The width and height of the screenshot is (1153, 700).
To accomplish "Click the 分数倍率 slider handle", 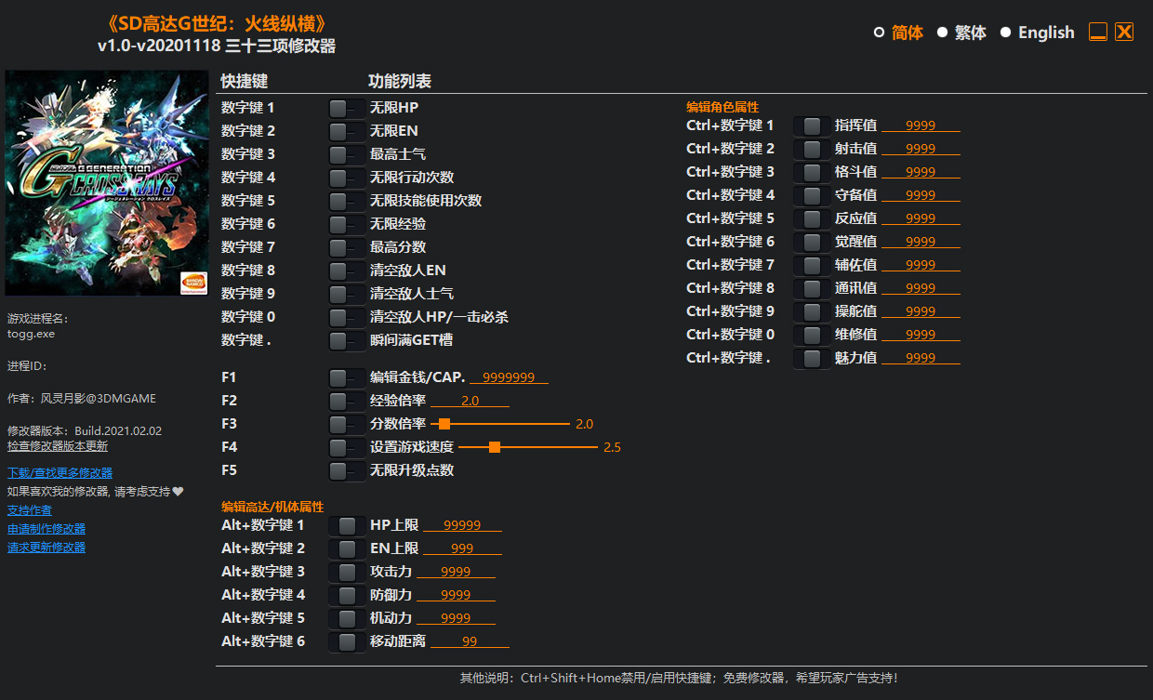I will coord(444,424).
